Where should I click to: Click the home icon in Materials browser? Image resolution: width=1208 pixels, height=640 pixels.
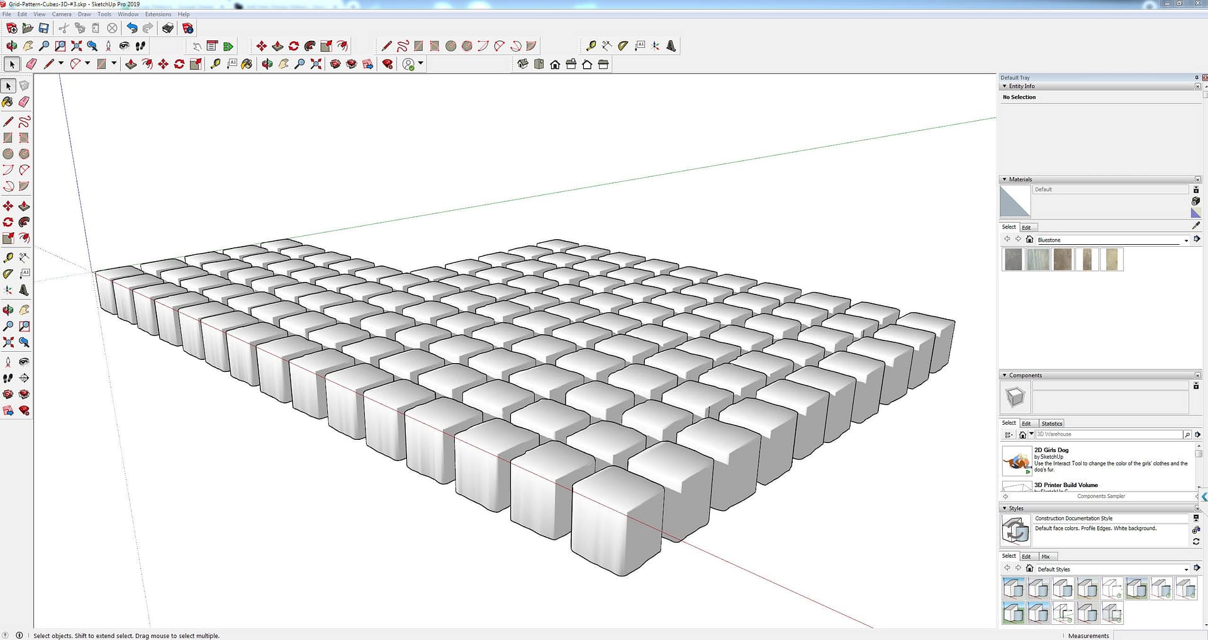pos(1029,239)
